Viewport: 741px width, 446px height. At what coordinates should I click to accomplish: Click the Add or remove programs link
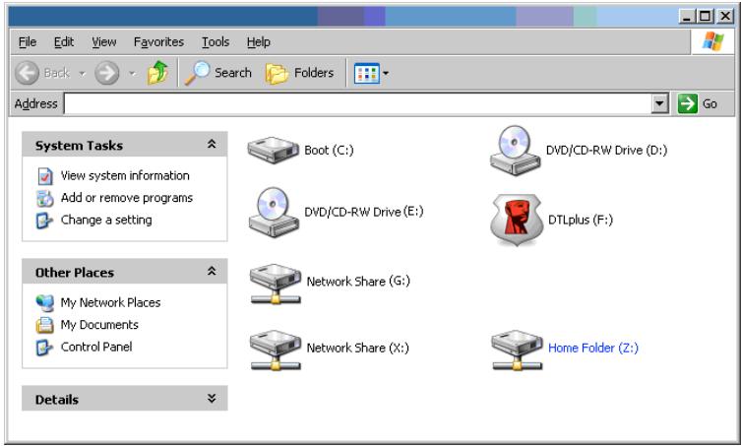[x=127, y=198]
